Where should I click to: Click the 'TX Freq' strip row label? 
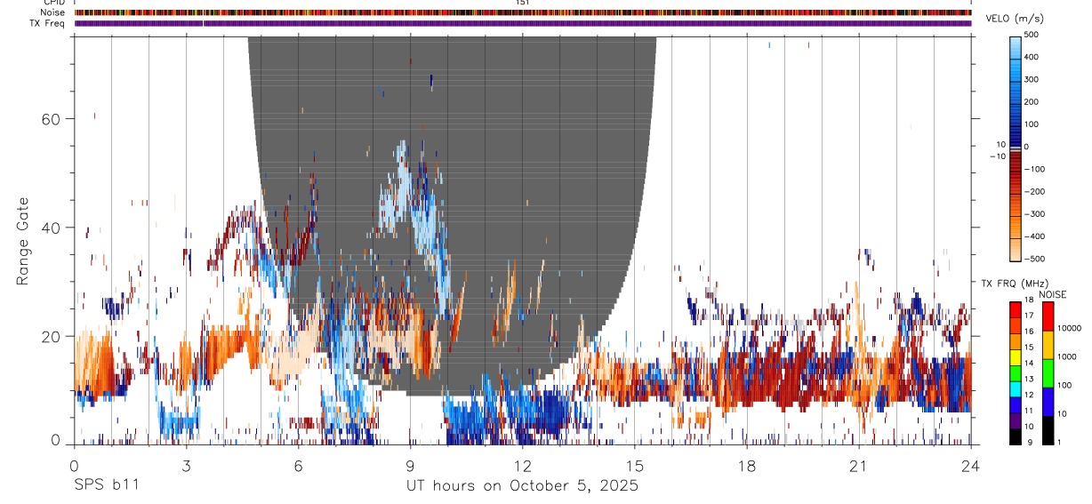pos(48,23)
